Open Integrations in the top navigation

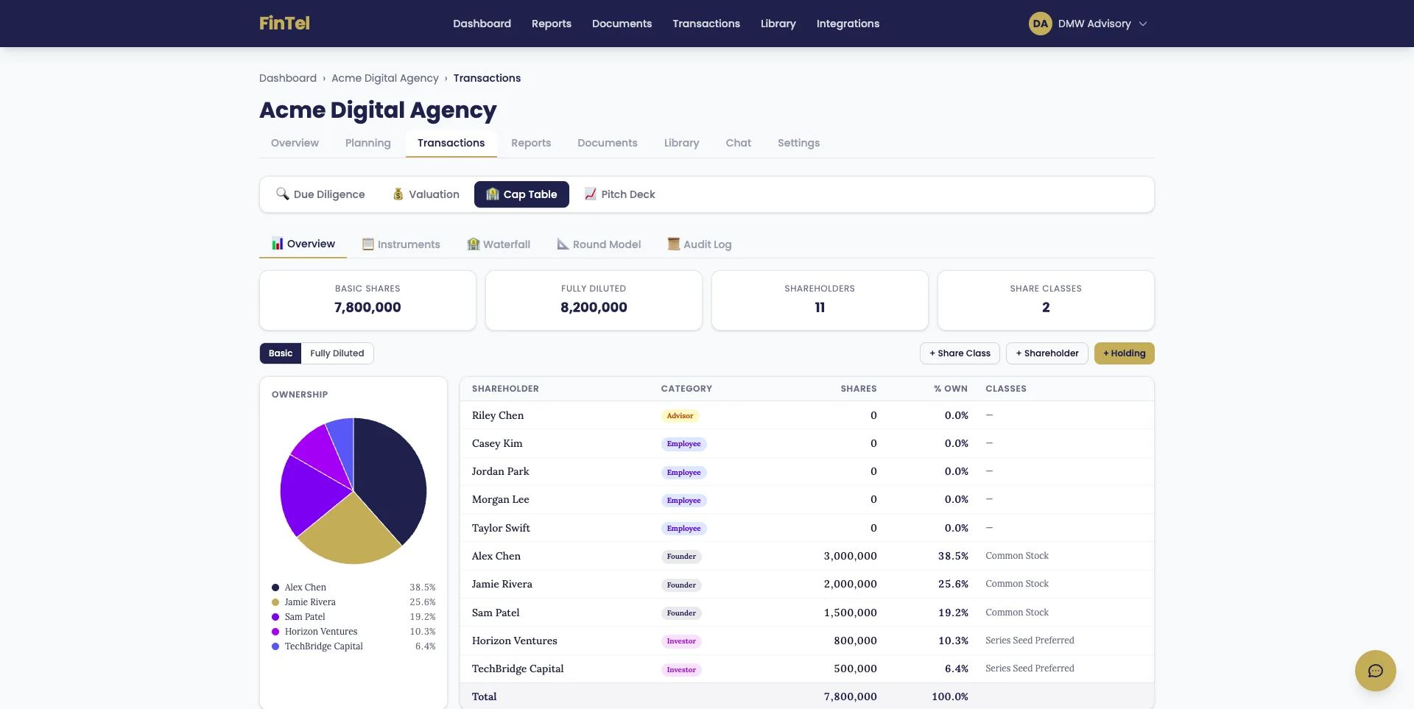pyautogui.click(x=848, y=24)
